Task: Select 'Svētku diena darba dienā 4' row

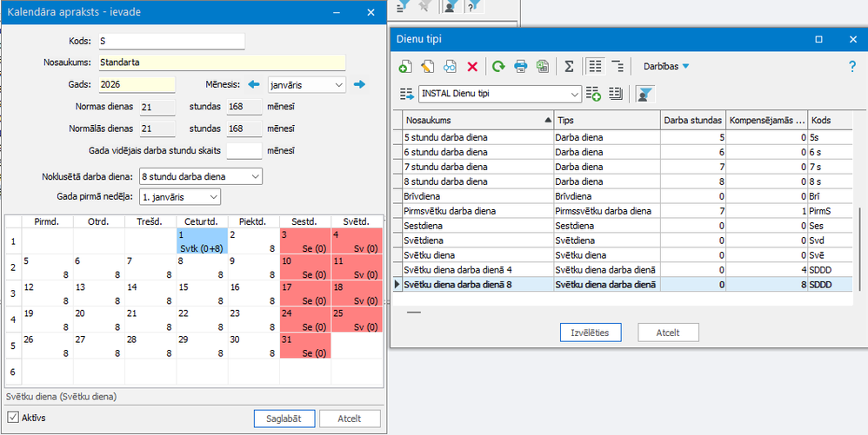Action: tap(623, 270)
